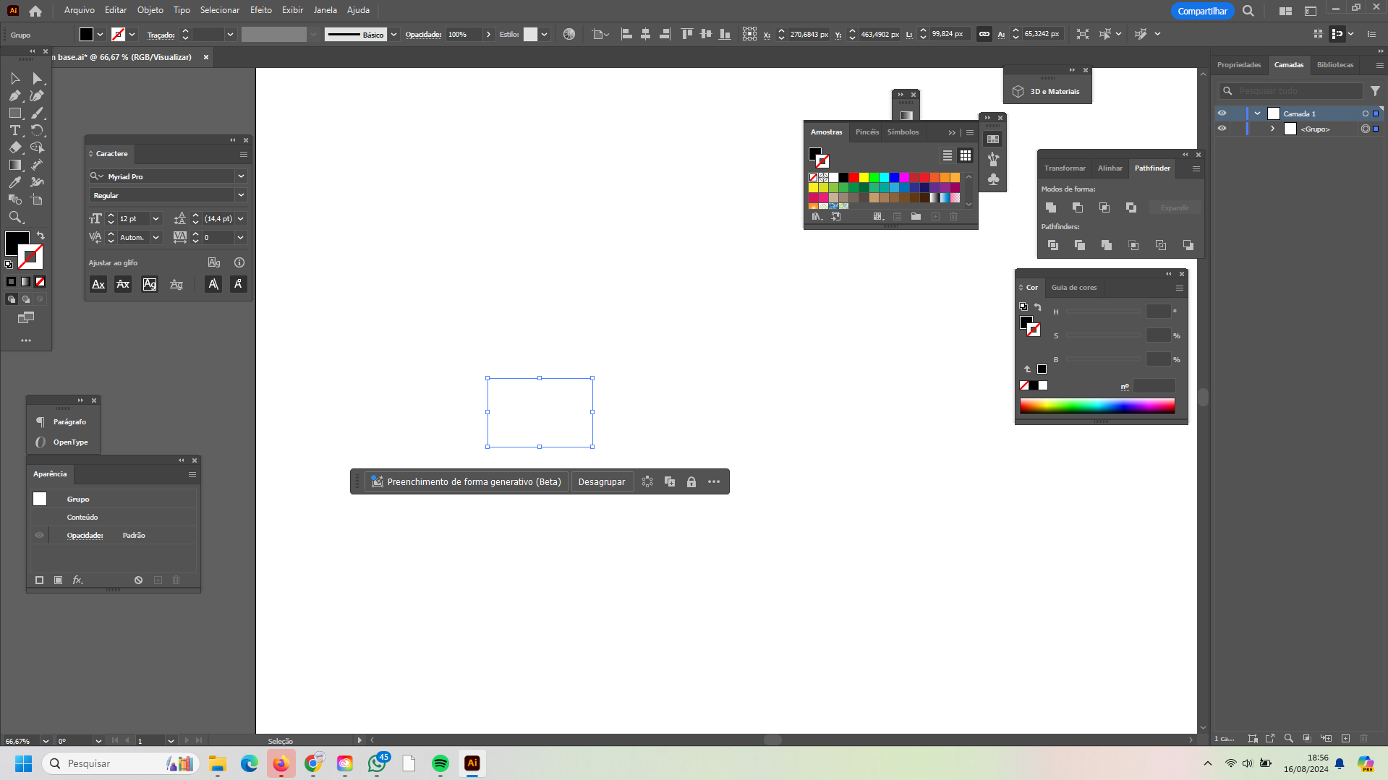The height and width of the screenshot is (780, 1388).
Task: Open the Parágrafo panel
Action: (63, 421)
